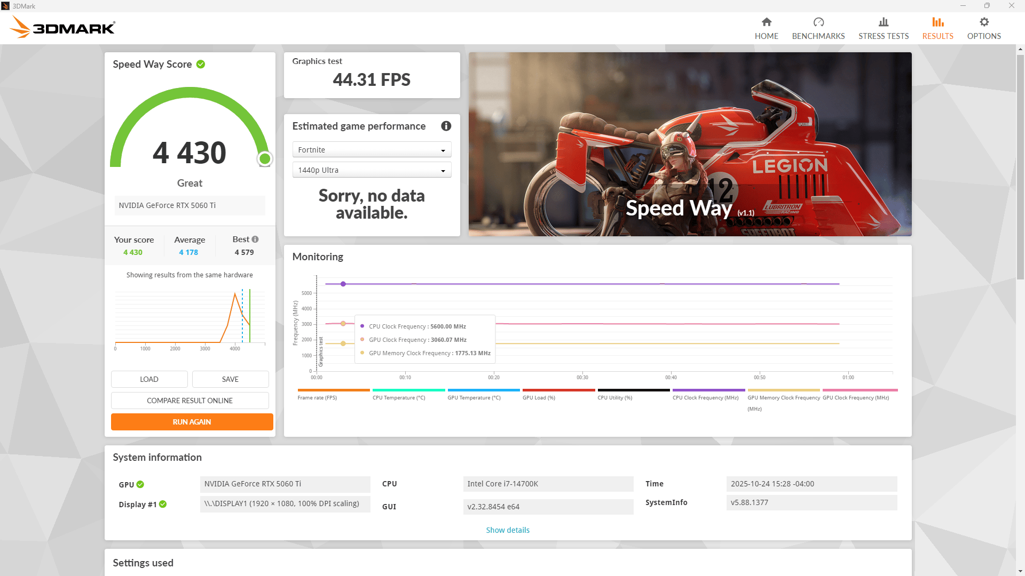Click the score gauge end marker
Image resolution: width=1025 pixels, height=576 pixels.
265,158
